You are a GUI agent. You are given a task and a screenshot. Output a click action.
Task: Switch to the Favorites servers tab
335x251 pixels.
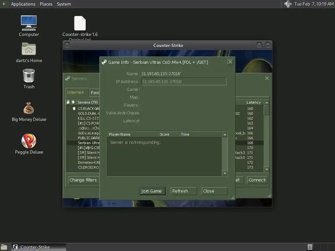[95, 92]
